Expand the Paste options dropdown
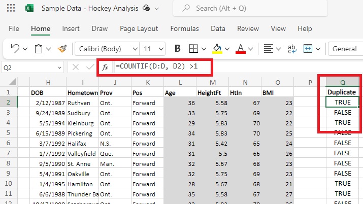Image resolution: width=363 pixels, height=204 pixels. click(x=48, y=49)
